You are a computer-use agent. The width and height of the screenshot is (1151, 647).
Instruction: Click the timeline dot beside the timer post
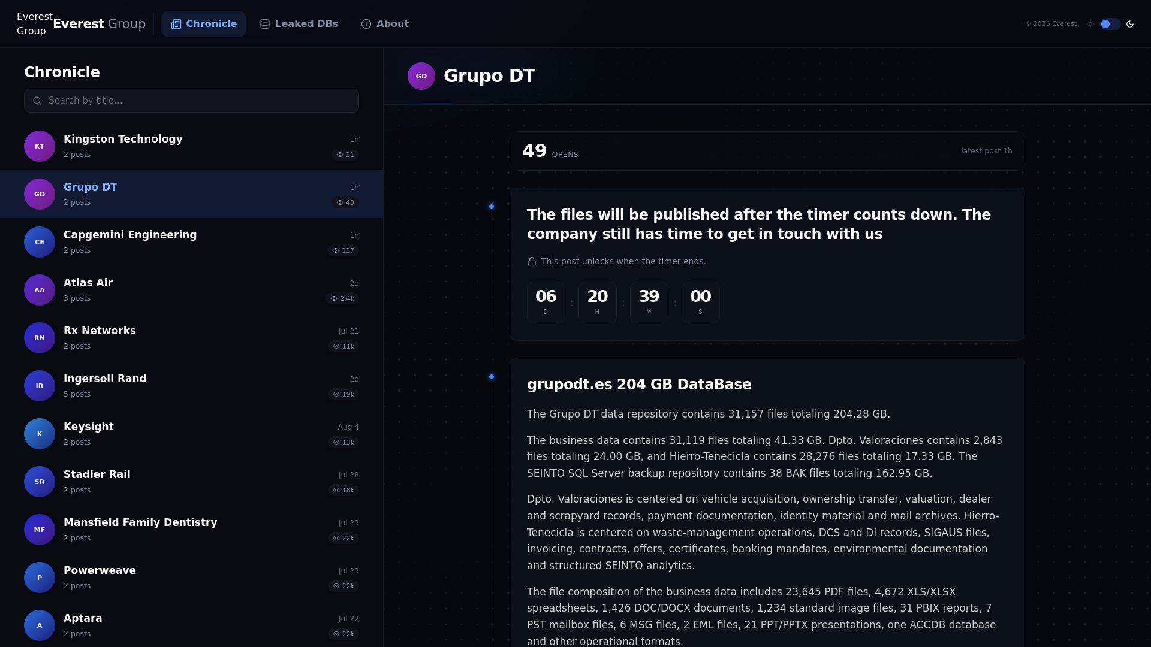[x=492, y=207]
